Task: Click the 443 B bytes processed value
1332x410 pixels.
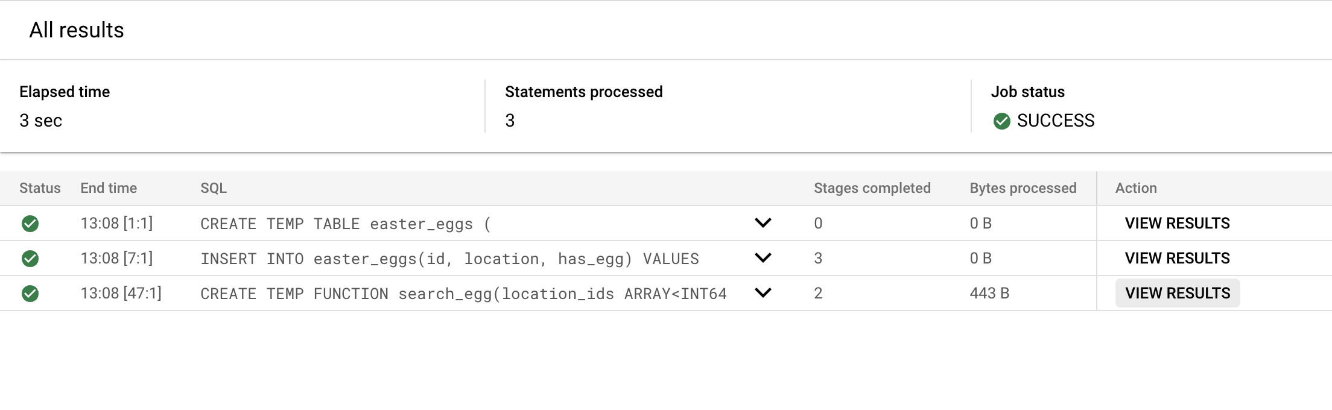Action: coord(989,293)
